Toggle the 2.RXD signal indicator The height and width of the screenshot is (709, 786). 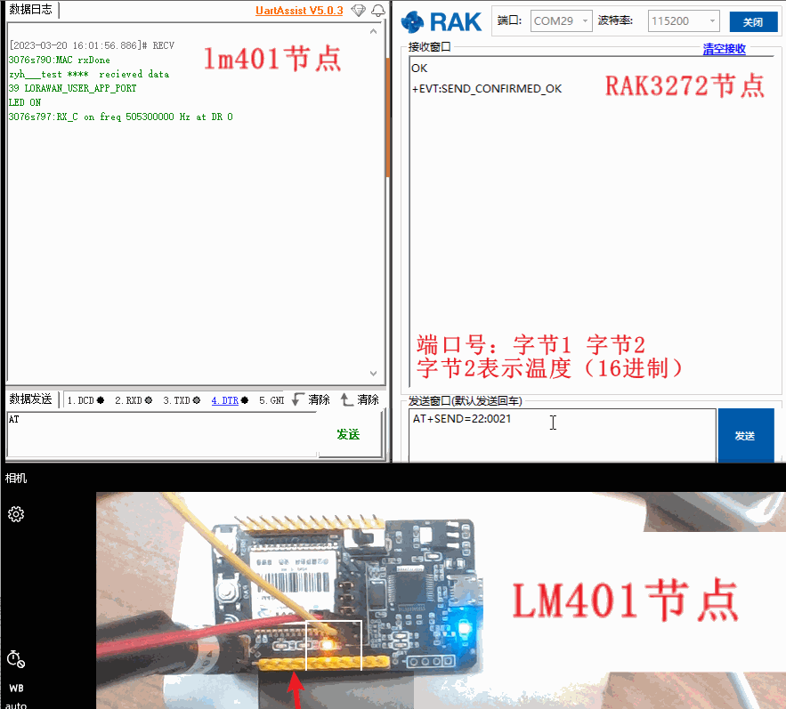(x=134, y=400)
